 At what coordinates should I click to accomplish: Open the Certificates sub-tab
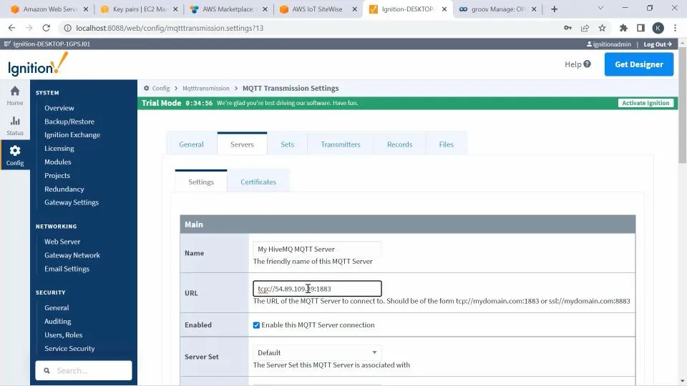click(258, 182)
